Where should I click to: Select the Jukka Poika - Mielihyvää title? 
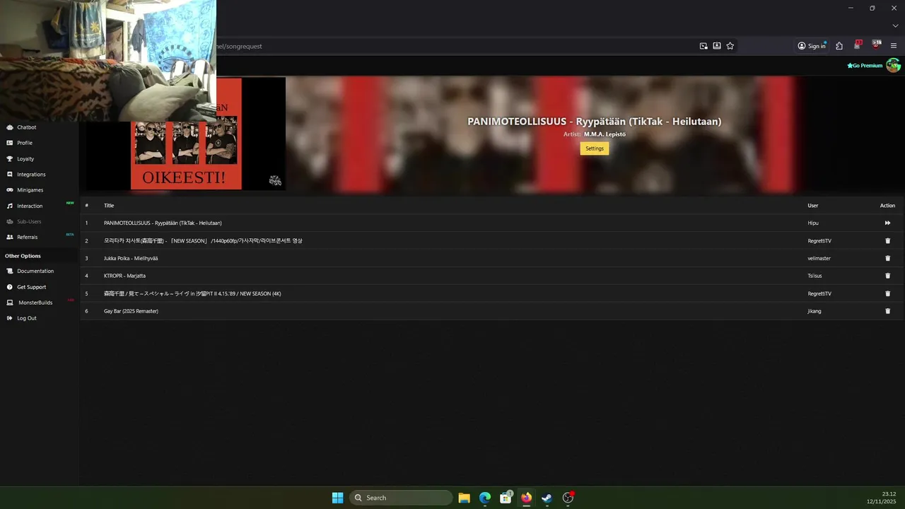pos(131,258)
